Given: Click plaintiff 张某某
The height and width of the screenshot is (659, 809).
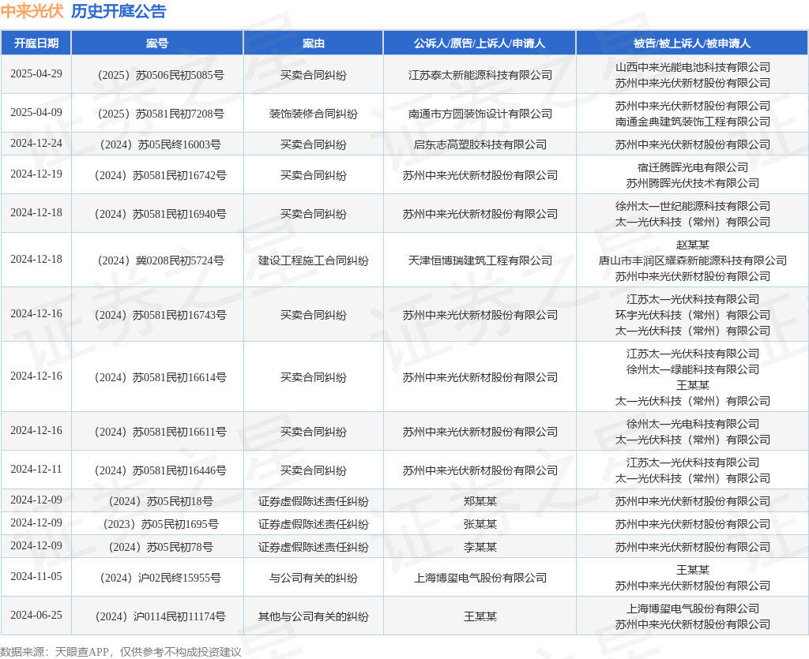Looking at the screenshot, I should tap(480, 525).
